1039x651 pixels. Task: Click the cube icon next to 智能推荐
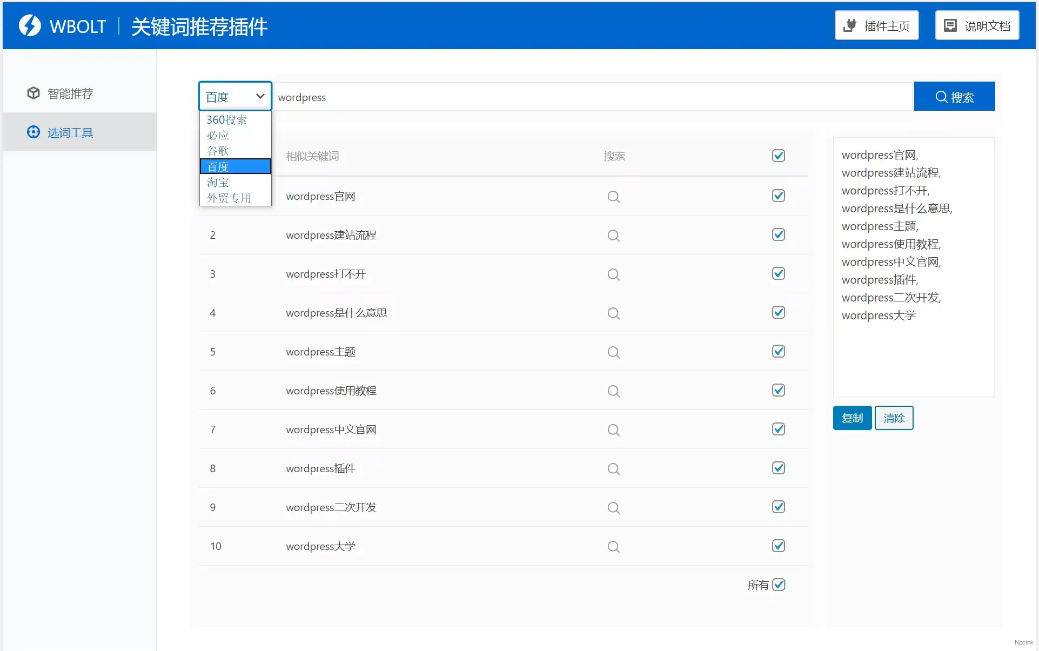pyautogui.click(x=33, y=93)
